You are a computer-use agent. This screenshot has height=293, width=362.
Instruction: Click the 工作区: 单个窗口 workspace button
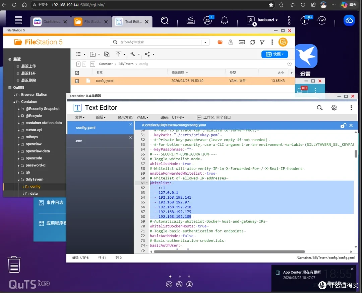(x=214, y=117)
